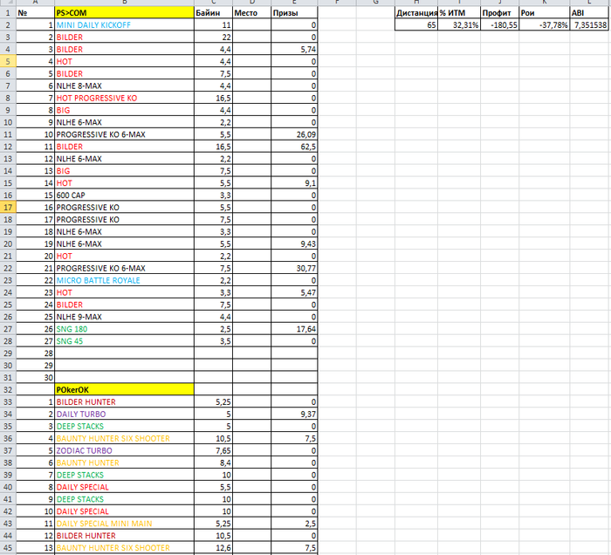The width and height of the screenshot is (611, 555).
Task: Select the prize value 30,77
Action: coord(294,268)
